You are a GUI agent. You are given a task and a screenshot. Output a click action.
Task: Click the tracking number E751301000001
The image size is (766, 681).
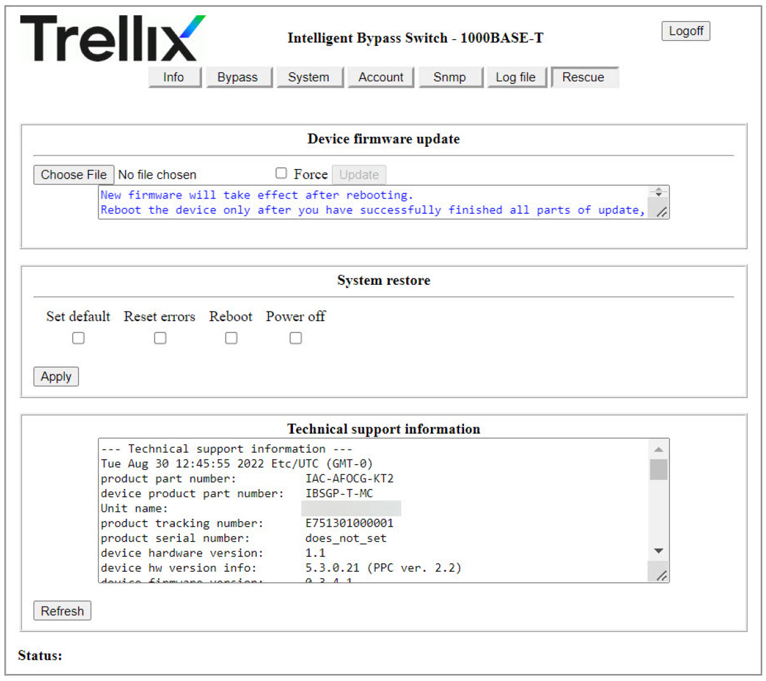350,523
